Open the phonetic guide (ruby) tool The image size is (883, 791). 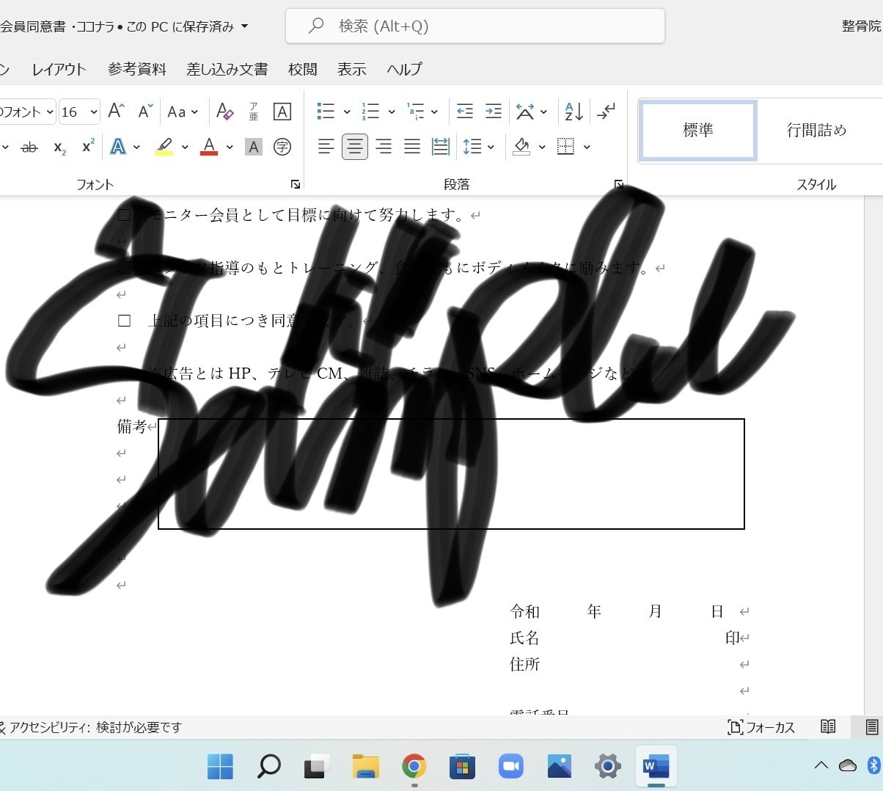coord(254,112)
